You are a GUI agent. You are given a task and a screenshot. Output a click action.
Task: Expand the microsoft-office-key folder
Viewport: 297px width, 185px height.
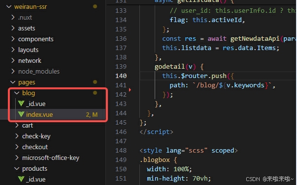click(17, 158)
